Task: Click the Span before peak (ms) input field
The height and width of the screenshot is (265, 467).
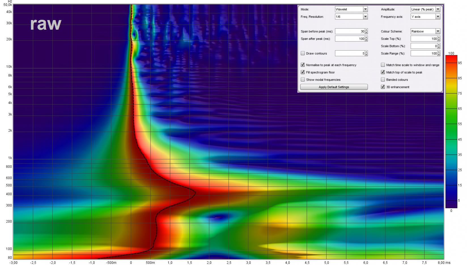Action: pyautogui.click(x=350, y=31)
